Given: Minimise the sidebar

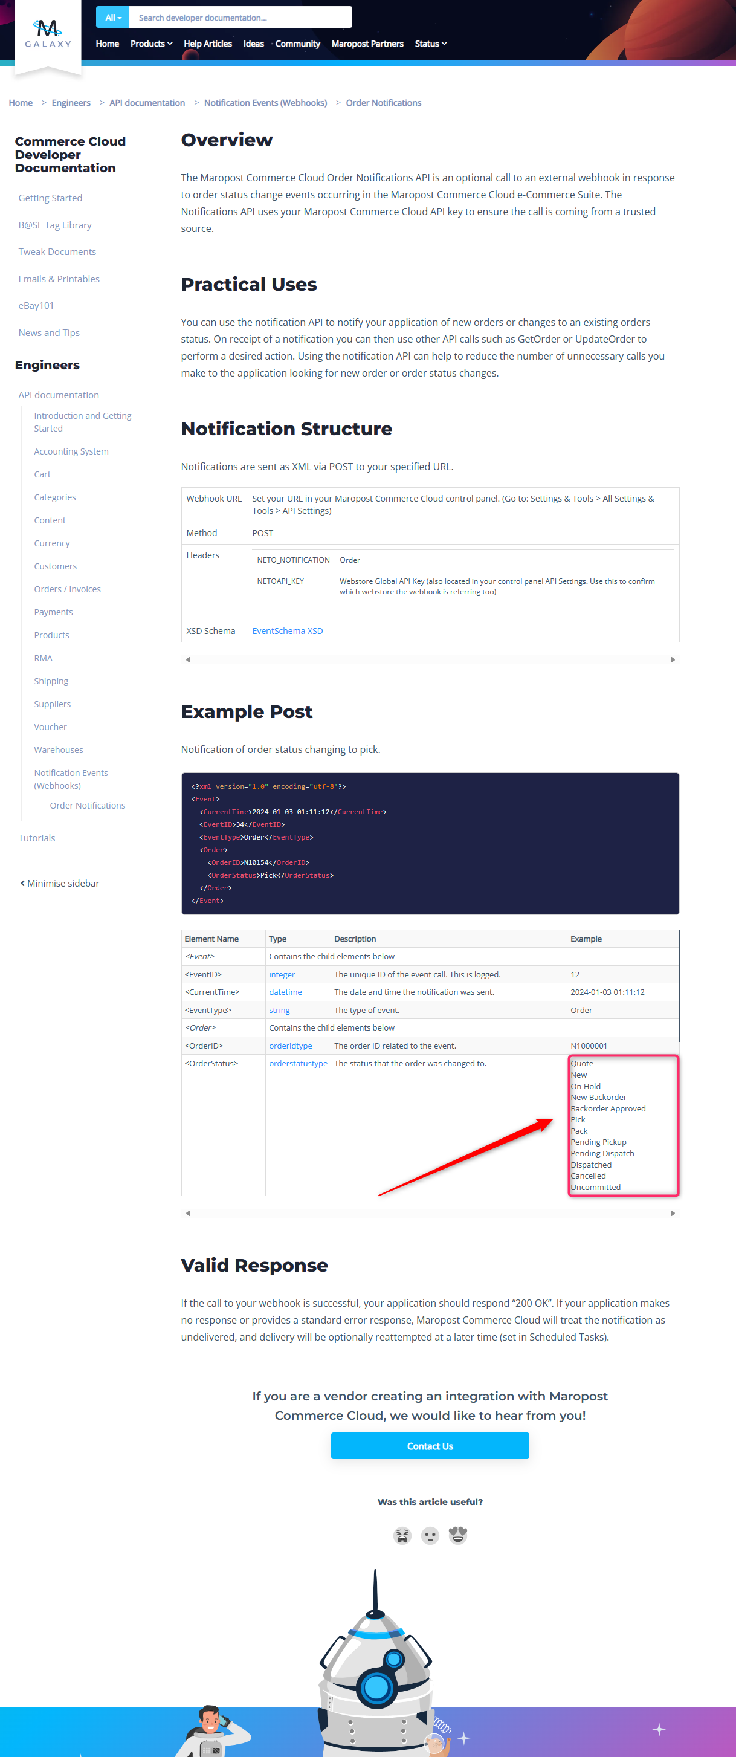Looking at the screenshot, I should 60,883.
